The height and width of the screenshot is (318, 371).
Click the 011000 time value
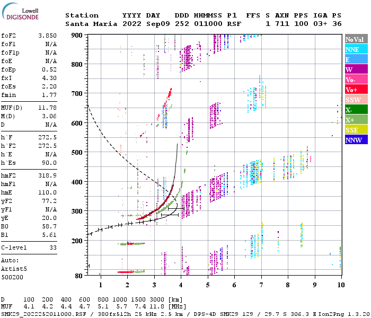(x=208, y=24)
